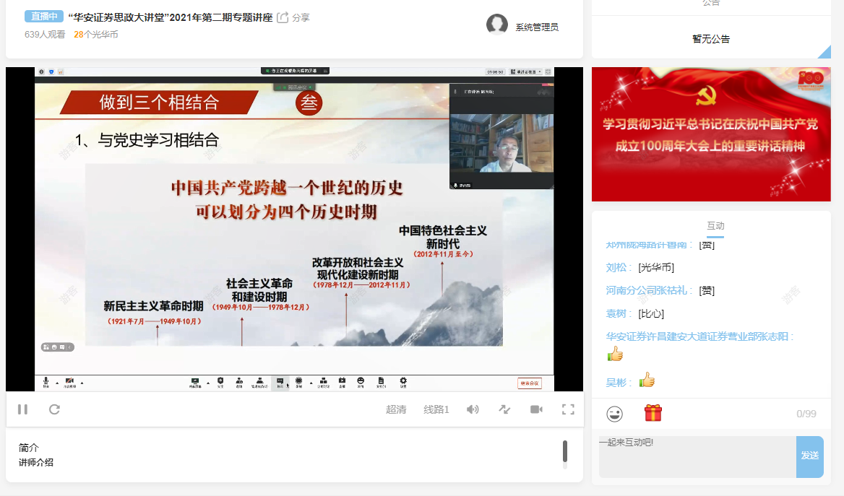
Task: Click the orange signal bars icon at video top
Action: coord(61,71)
